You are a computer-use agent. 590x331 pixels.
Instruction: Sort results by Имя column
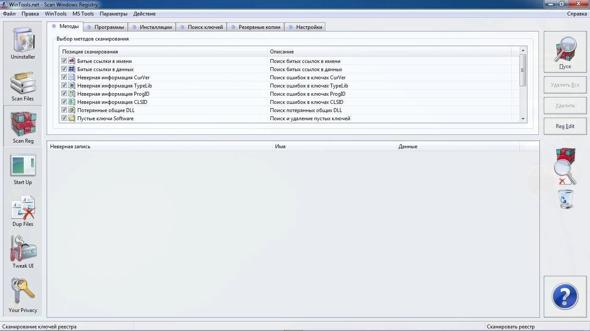(x=334, y=147)
